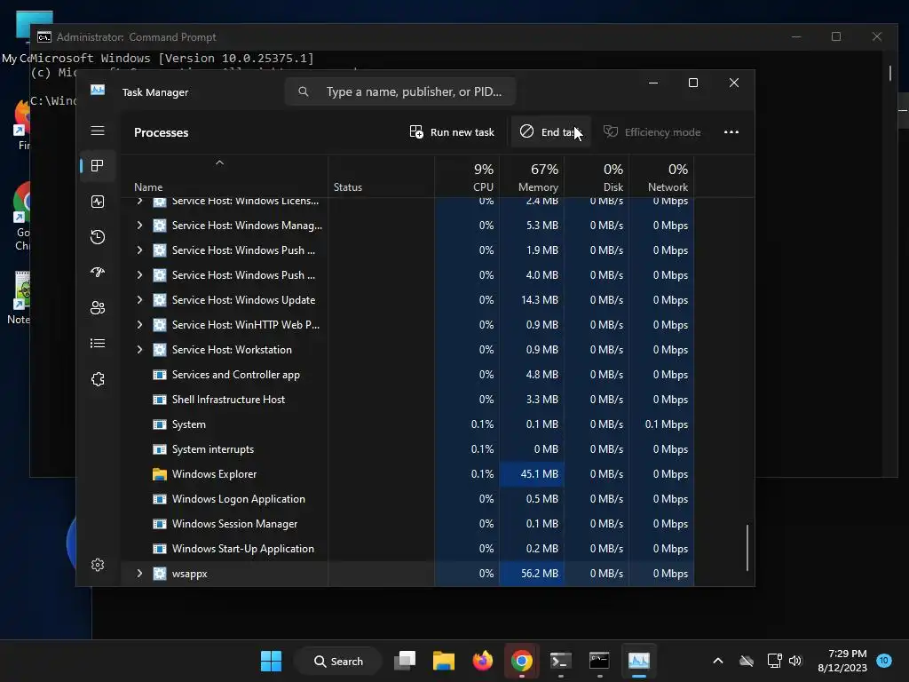Viewport: 909px width, 682px height.
Task: Open Task View on the taskbar
Action: (405, 661)
